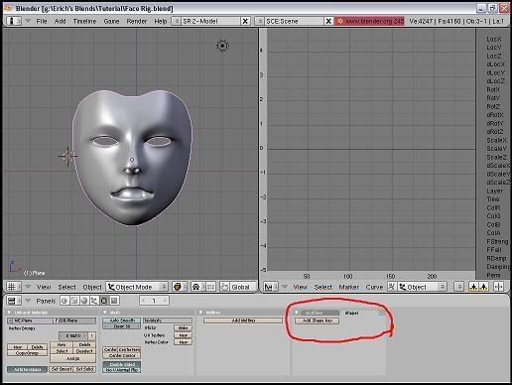Click the move object centers icon beside pivot

[211, 287]
